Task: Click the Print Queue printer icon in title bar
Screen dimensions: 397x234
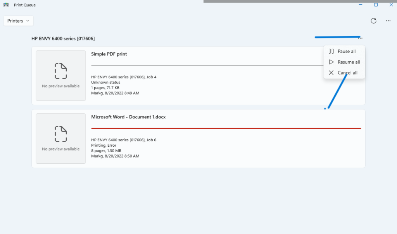Action: click(x=6, y=5)
